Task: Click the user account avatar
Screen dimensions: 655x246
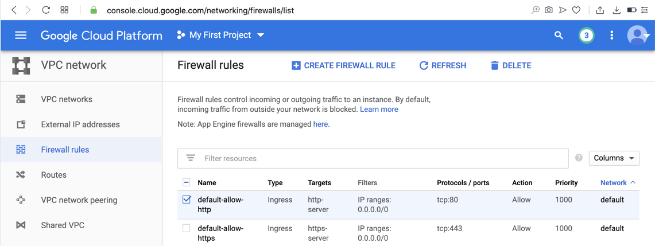Action: click(637, 36)
